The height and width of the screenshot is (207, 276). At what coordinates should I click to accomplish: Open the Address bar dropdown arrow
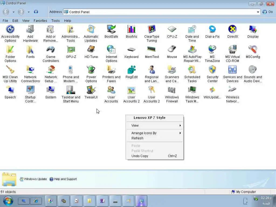[258, 12]
